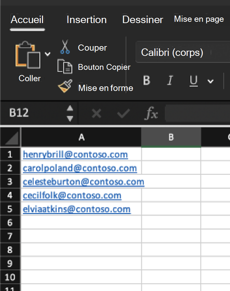Select empty cell A6
The width and height of the screenshot is (230, 291).
[81, 222]
